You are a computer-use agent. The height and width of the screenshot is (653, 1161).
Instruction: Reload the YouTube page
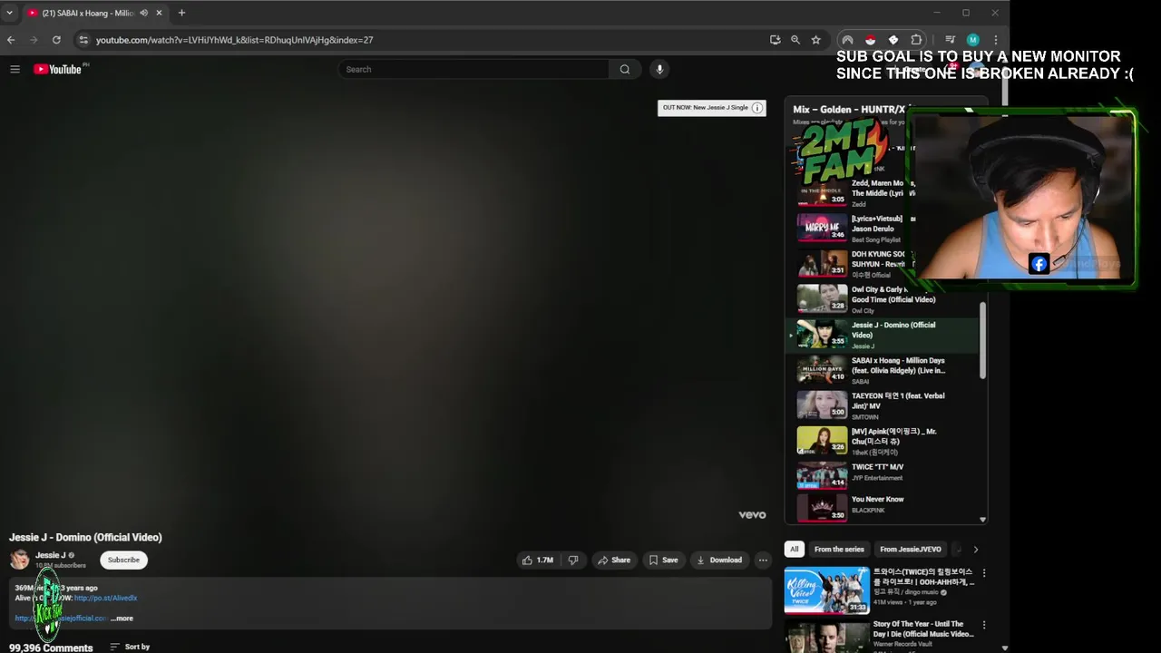[56, 40]
